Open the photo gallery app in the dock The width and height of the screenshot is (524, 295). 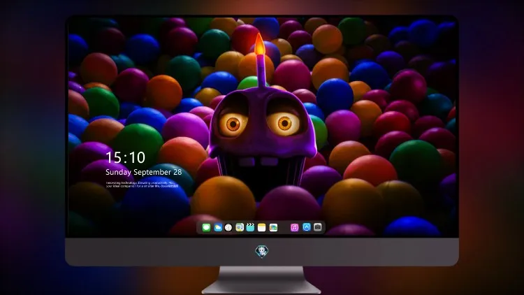(x=273, y=227)
